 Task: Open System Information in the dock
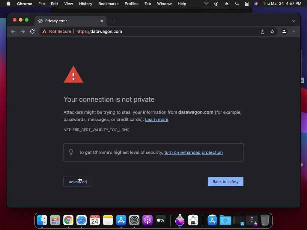pos(193,220)
